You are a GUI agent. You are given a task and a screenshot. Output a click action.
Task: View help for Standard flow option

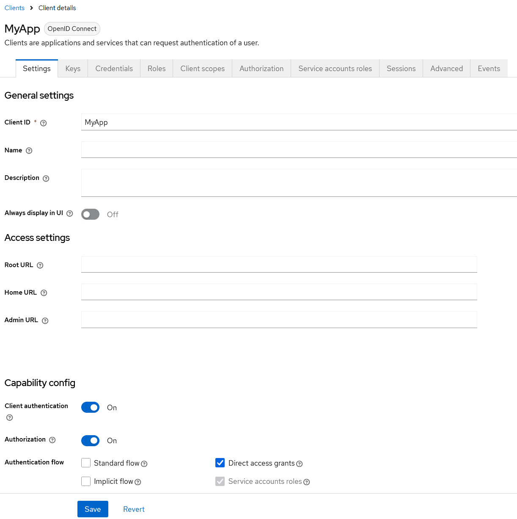(x=144, y=464)
